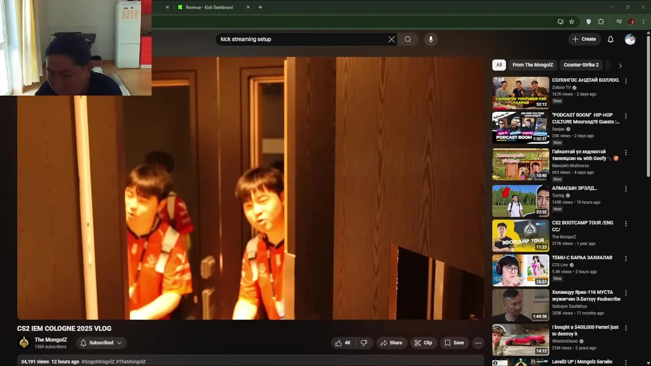Share the CS2 IEM Cologne vlog
651x366 pixels.
pos(391,343)
